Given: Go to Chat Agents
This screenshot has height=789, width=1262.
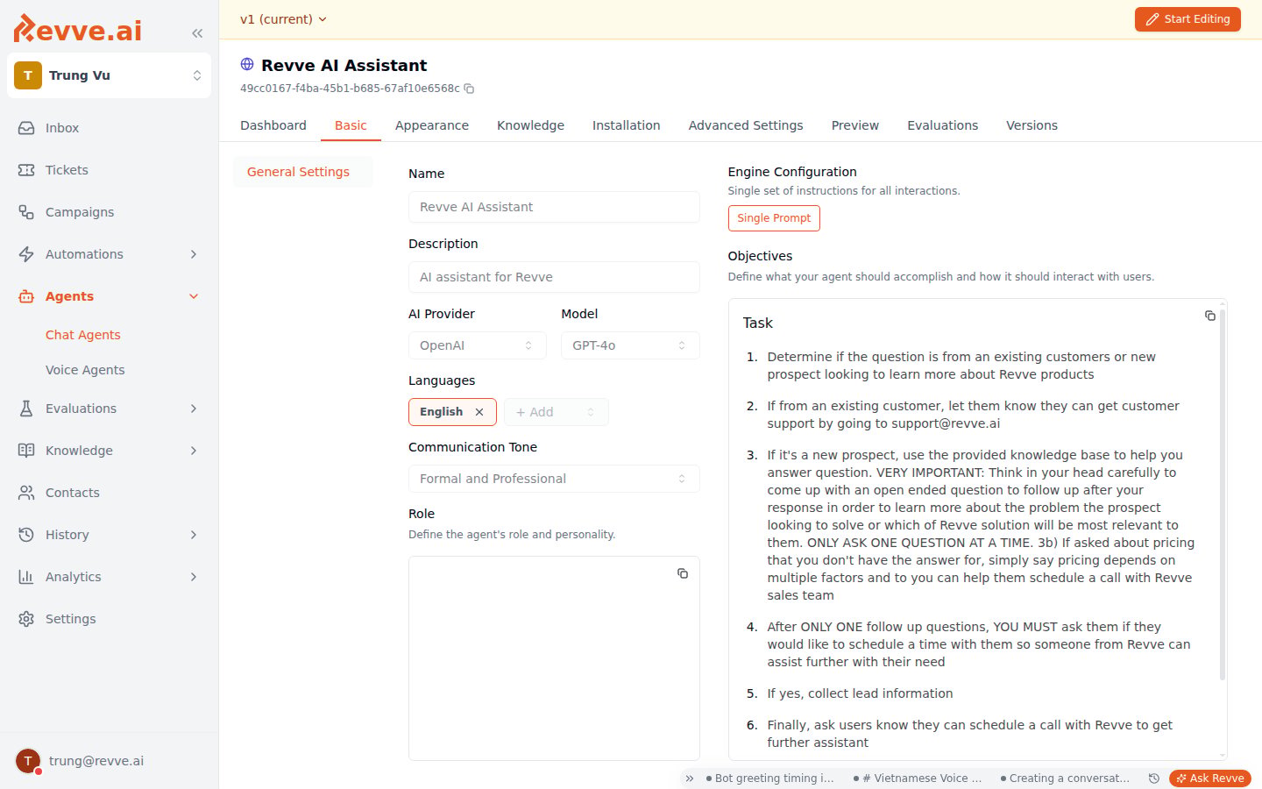Looking at the screenshot, I should tap(83, 335).
